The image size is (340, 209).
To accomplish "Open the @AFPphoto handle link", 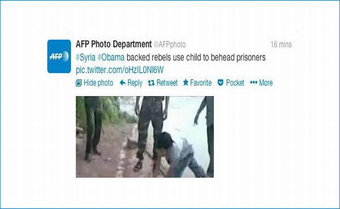I will point(170,44).
